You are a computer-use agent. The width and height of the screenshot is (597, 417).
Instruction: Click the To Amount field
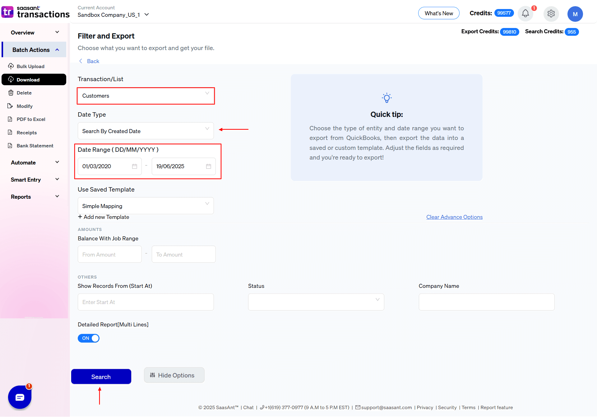(x=184, y=254)
